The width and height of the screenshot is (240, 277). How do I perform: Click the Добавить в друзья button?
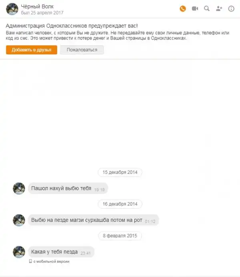tap(32, 50)
